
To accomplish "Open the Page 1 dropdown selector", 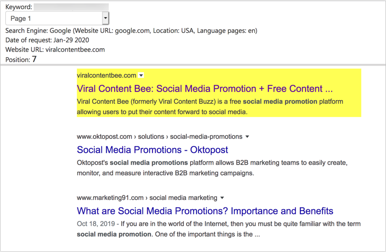I will pyautogui.click(x=57, y=18).
